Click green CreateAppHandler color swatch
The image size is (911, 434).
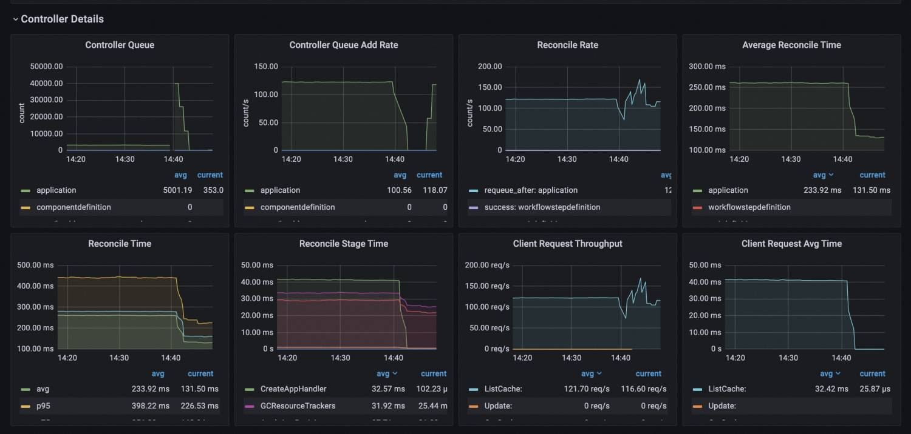click(249, 389)
